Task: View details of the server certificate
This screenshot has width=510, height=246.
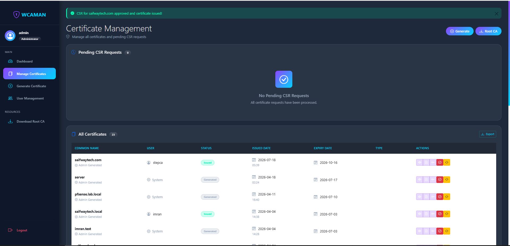Action: pos(419,180)
